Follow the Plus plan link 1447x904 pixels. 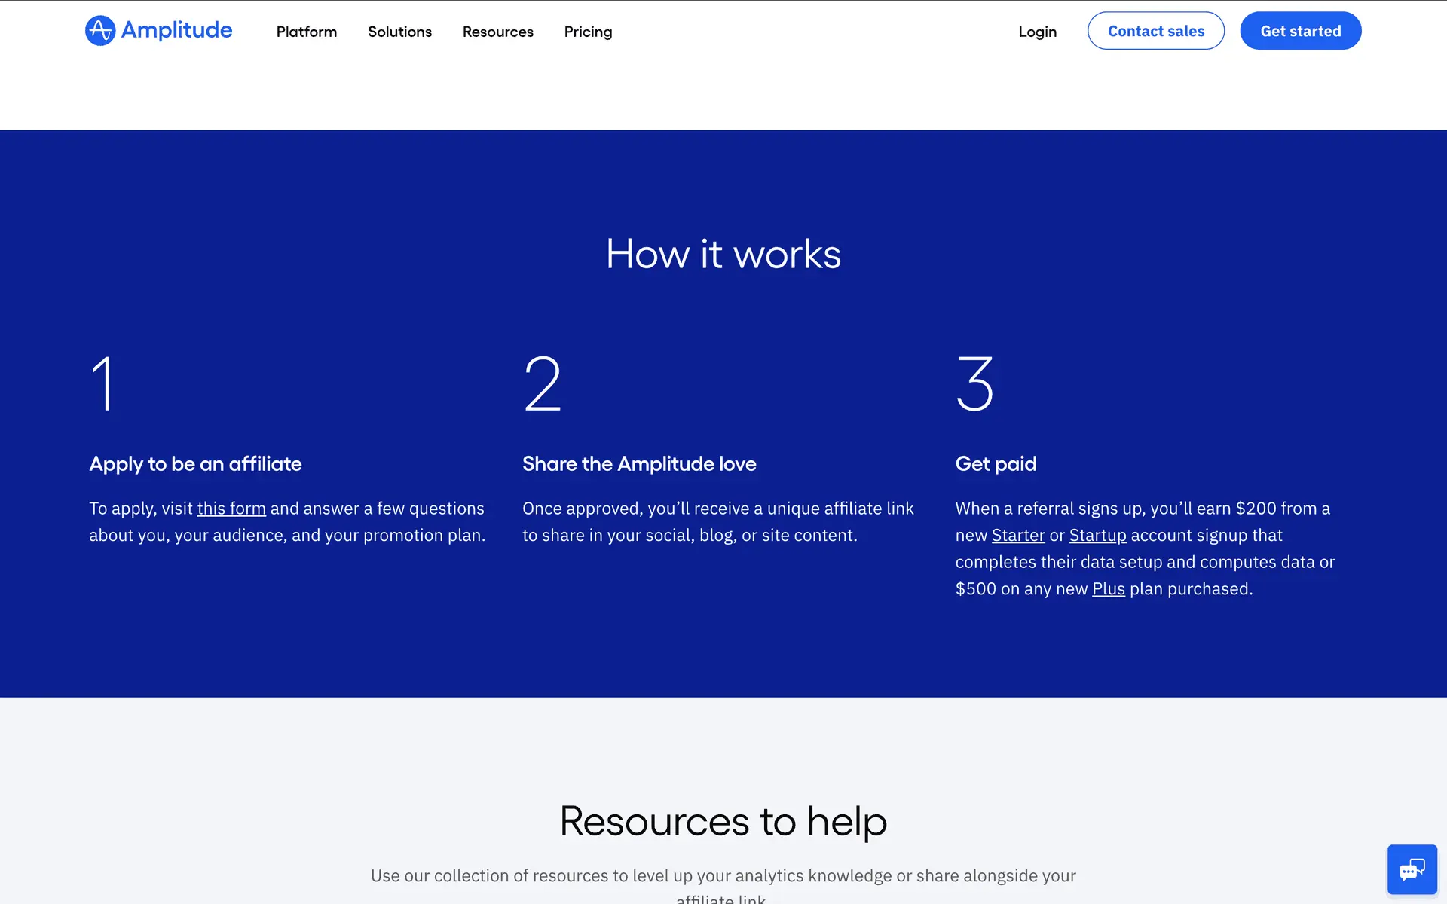click(x=1108, y=589)
